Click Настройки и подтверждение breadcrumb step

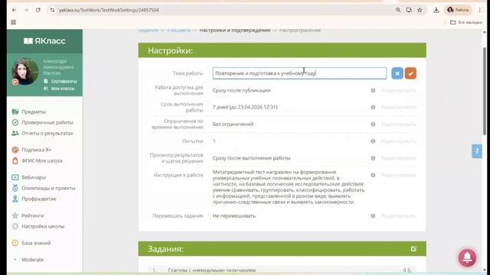click(235, 31)
